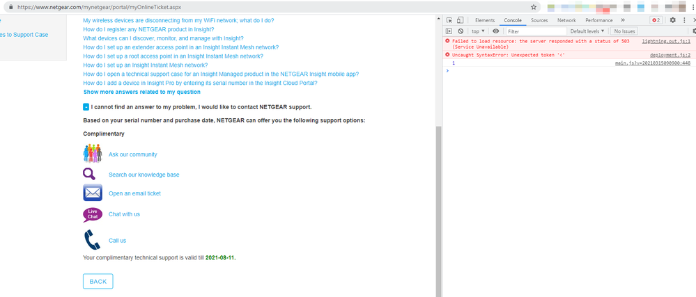Open DevTools settings gear icon
The height and width of the screenshot is (297, 696).
point(672,20)
